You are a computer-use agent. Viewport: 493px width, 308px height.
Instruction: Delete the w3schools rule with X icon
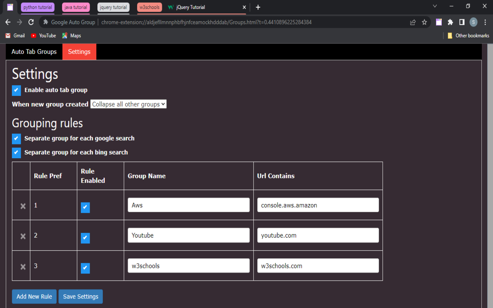[x=23, y=266]
